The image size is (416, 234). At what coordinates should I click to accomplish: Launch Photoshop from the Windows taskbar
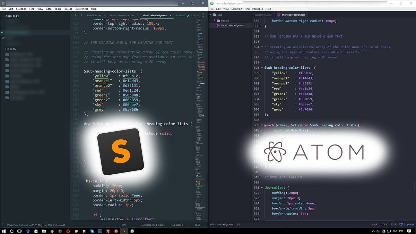point(101,231)
